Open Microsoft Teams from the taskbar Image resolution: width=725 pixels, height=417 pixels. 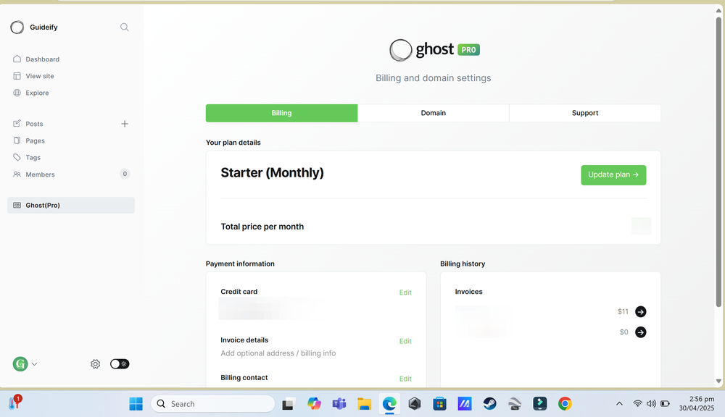click(x=339, y=404)
